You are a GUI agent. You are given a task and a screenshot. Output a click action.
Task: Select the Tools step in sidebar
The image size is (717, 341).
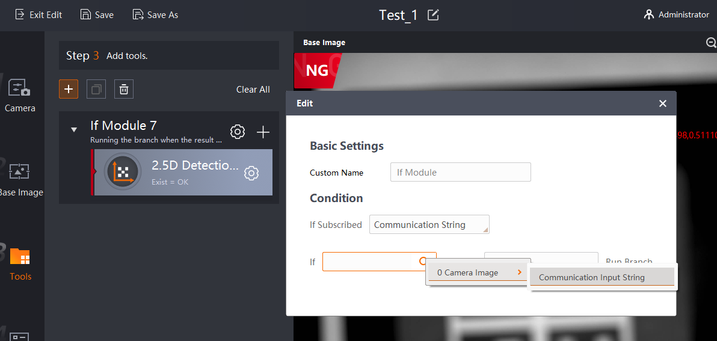click(20, 264)
